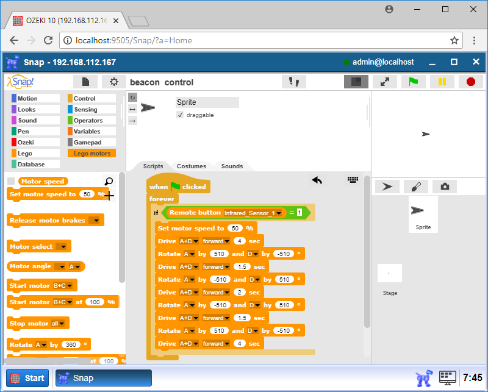Screen dimensions: 488x392
Task: Select the Pen block category
Action: (x=35, y=131)
